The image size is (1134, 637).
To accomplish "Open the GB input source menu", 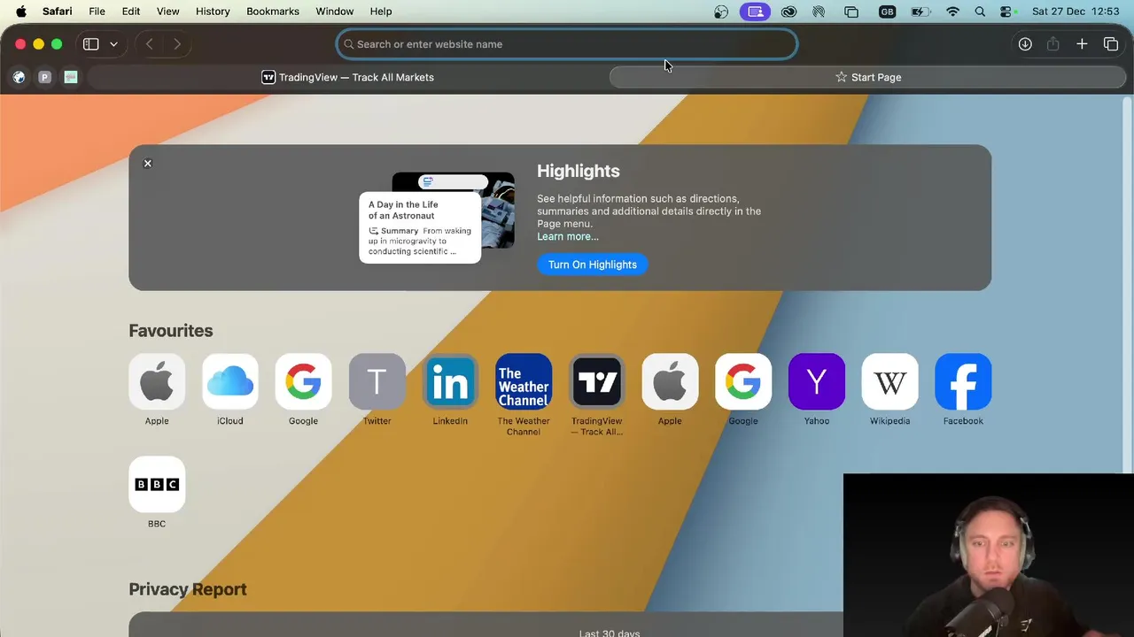I will click(x=887, y=12).
